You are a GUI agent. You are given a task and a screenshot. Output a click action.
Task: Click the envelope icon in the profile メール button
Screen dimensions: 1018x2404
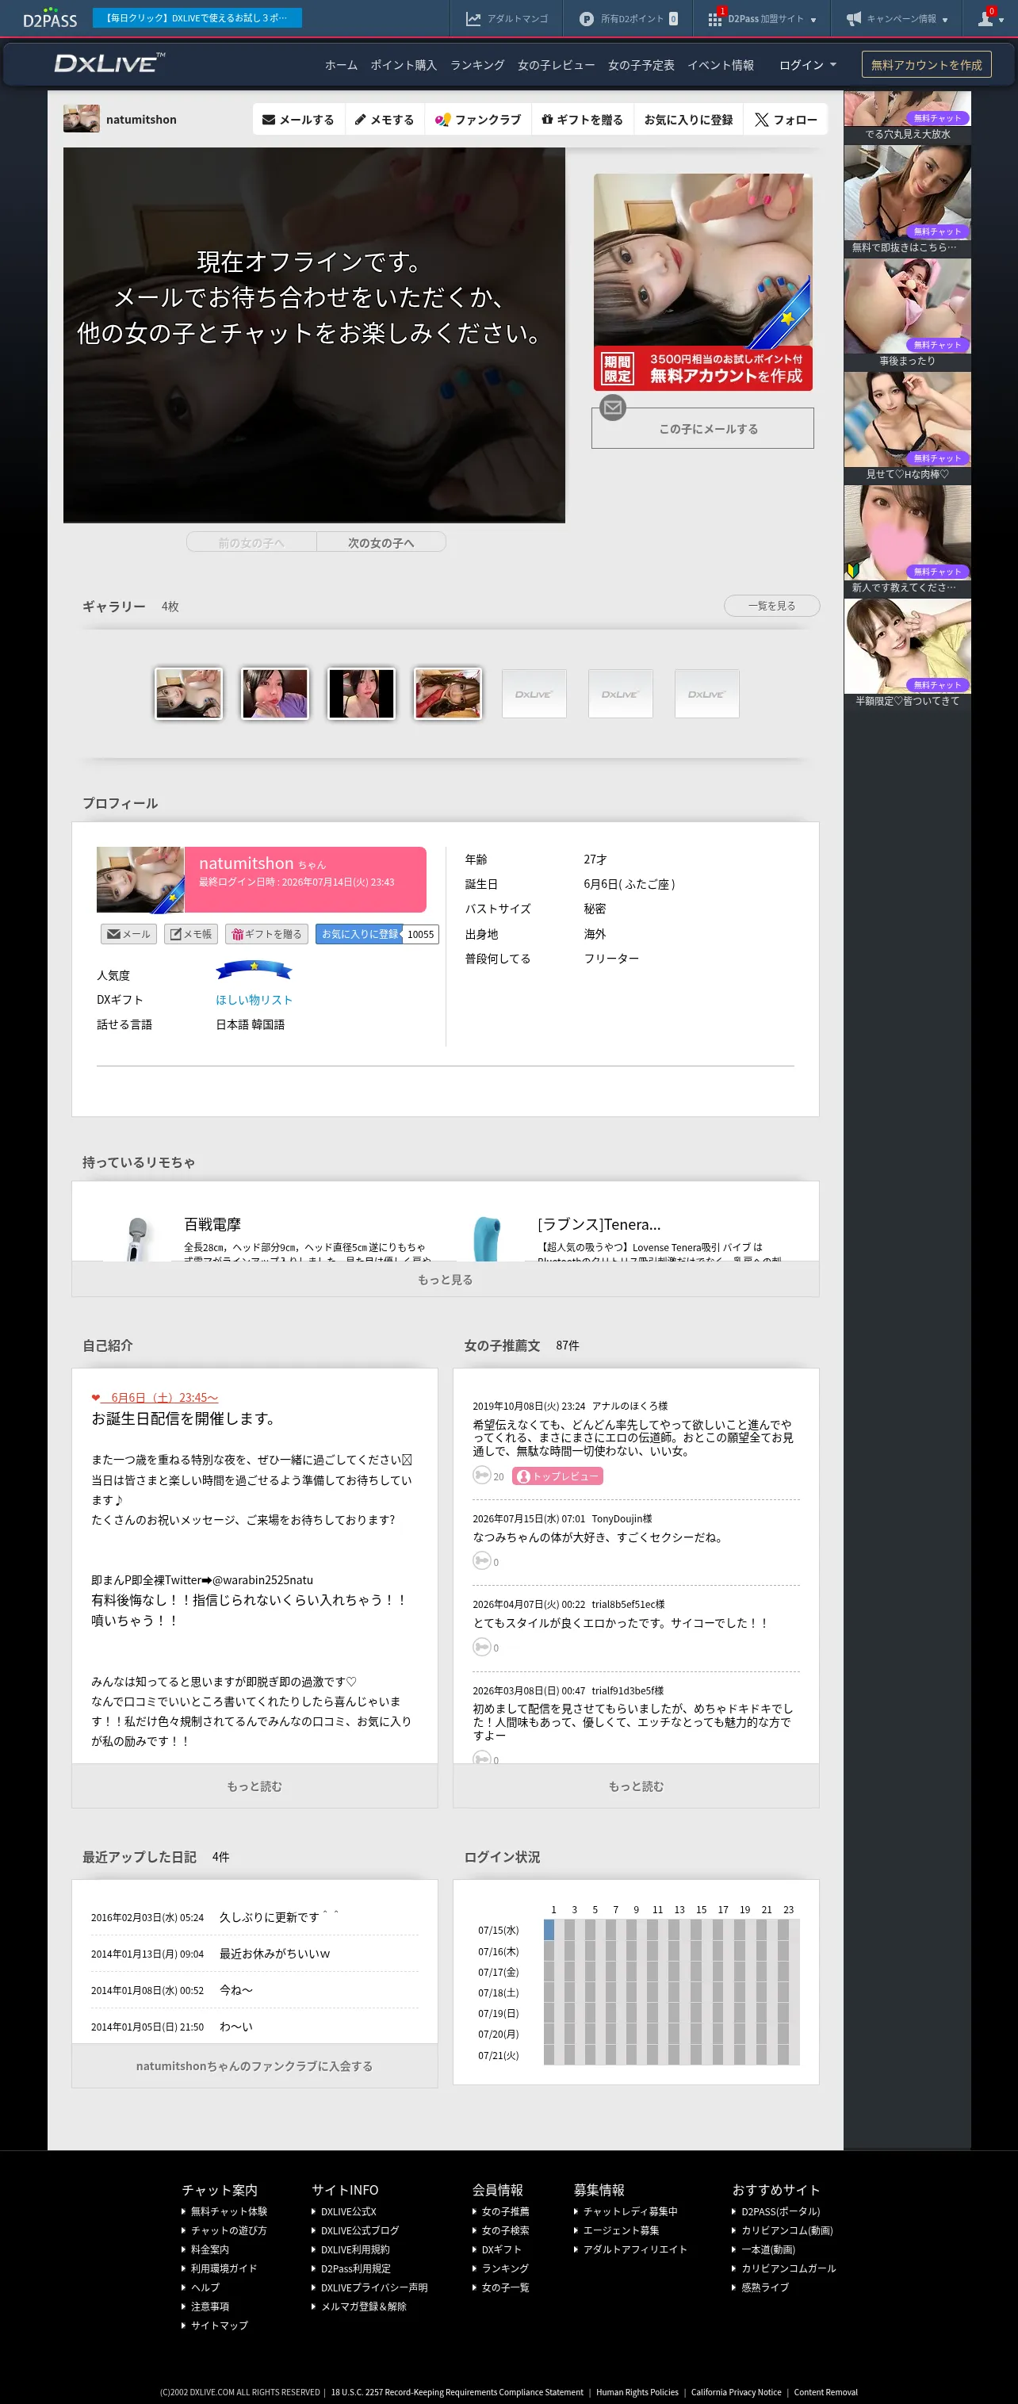coord(114,934)
